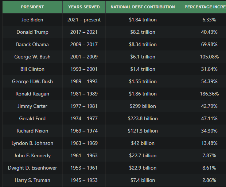Select the Jimmy Carter name cell
Viewport: 226px width, 187px height.
point(32,106)
